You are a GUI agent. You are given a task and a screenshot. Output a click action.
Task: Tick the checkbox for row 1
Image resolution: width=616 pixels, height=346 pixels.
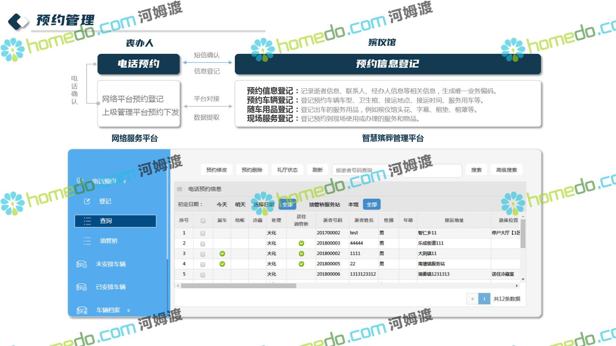click(203, 233)
